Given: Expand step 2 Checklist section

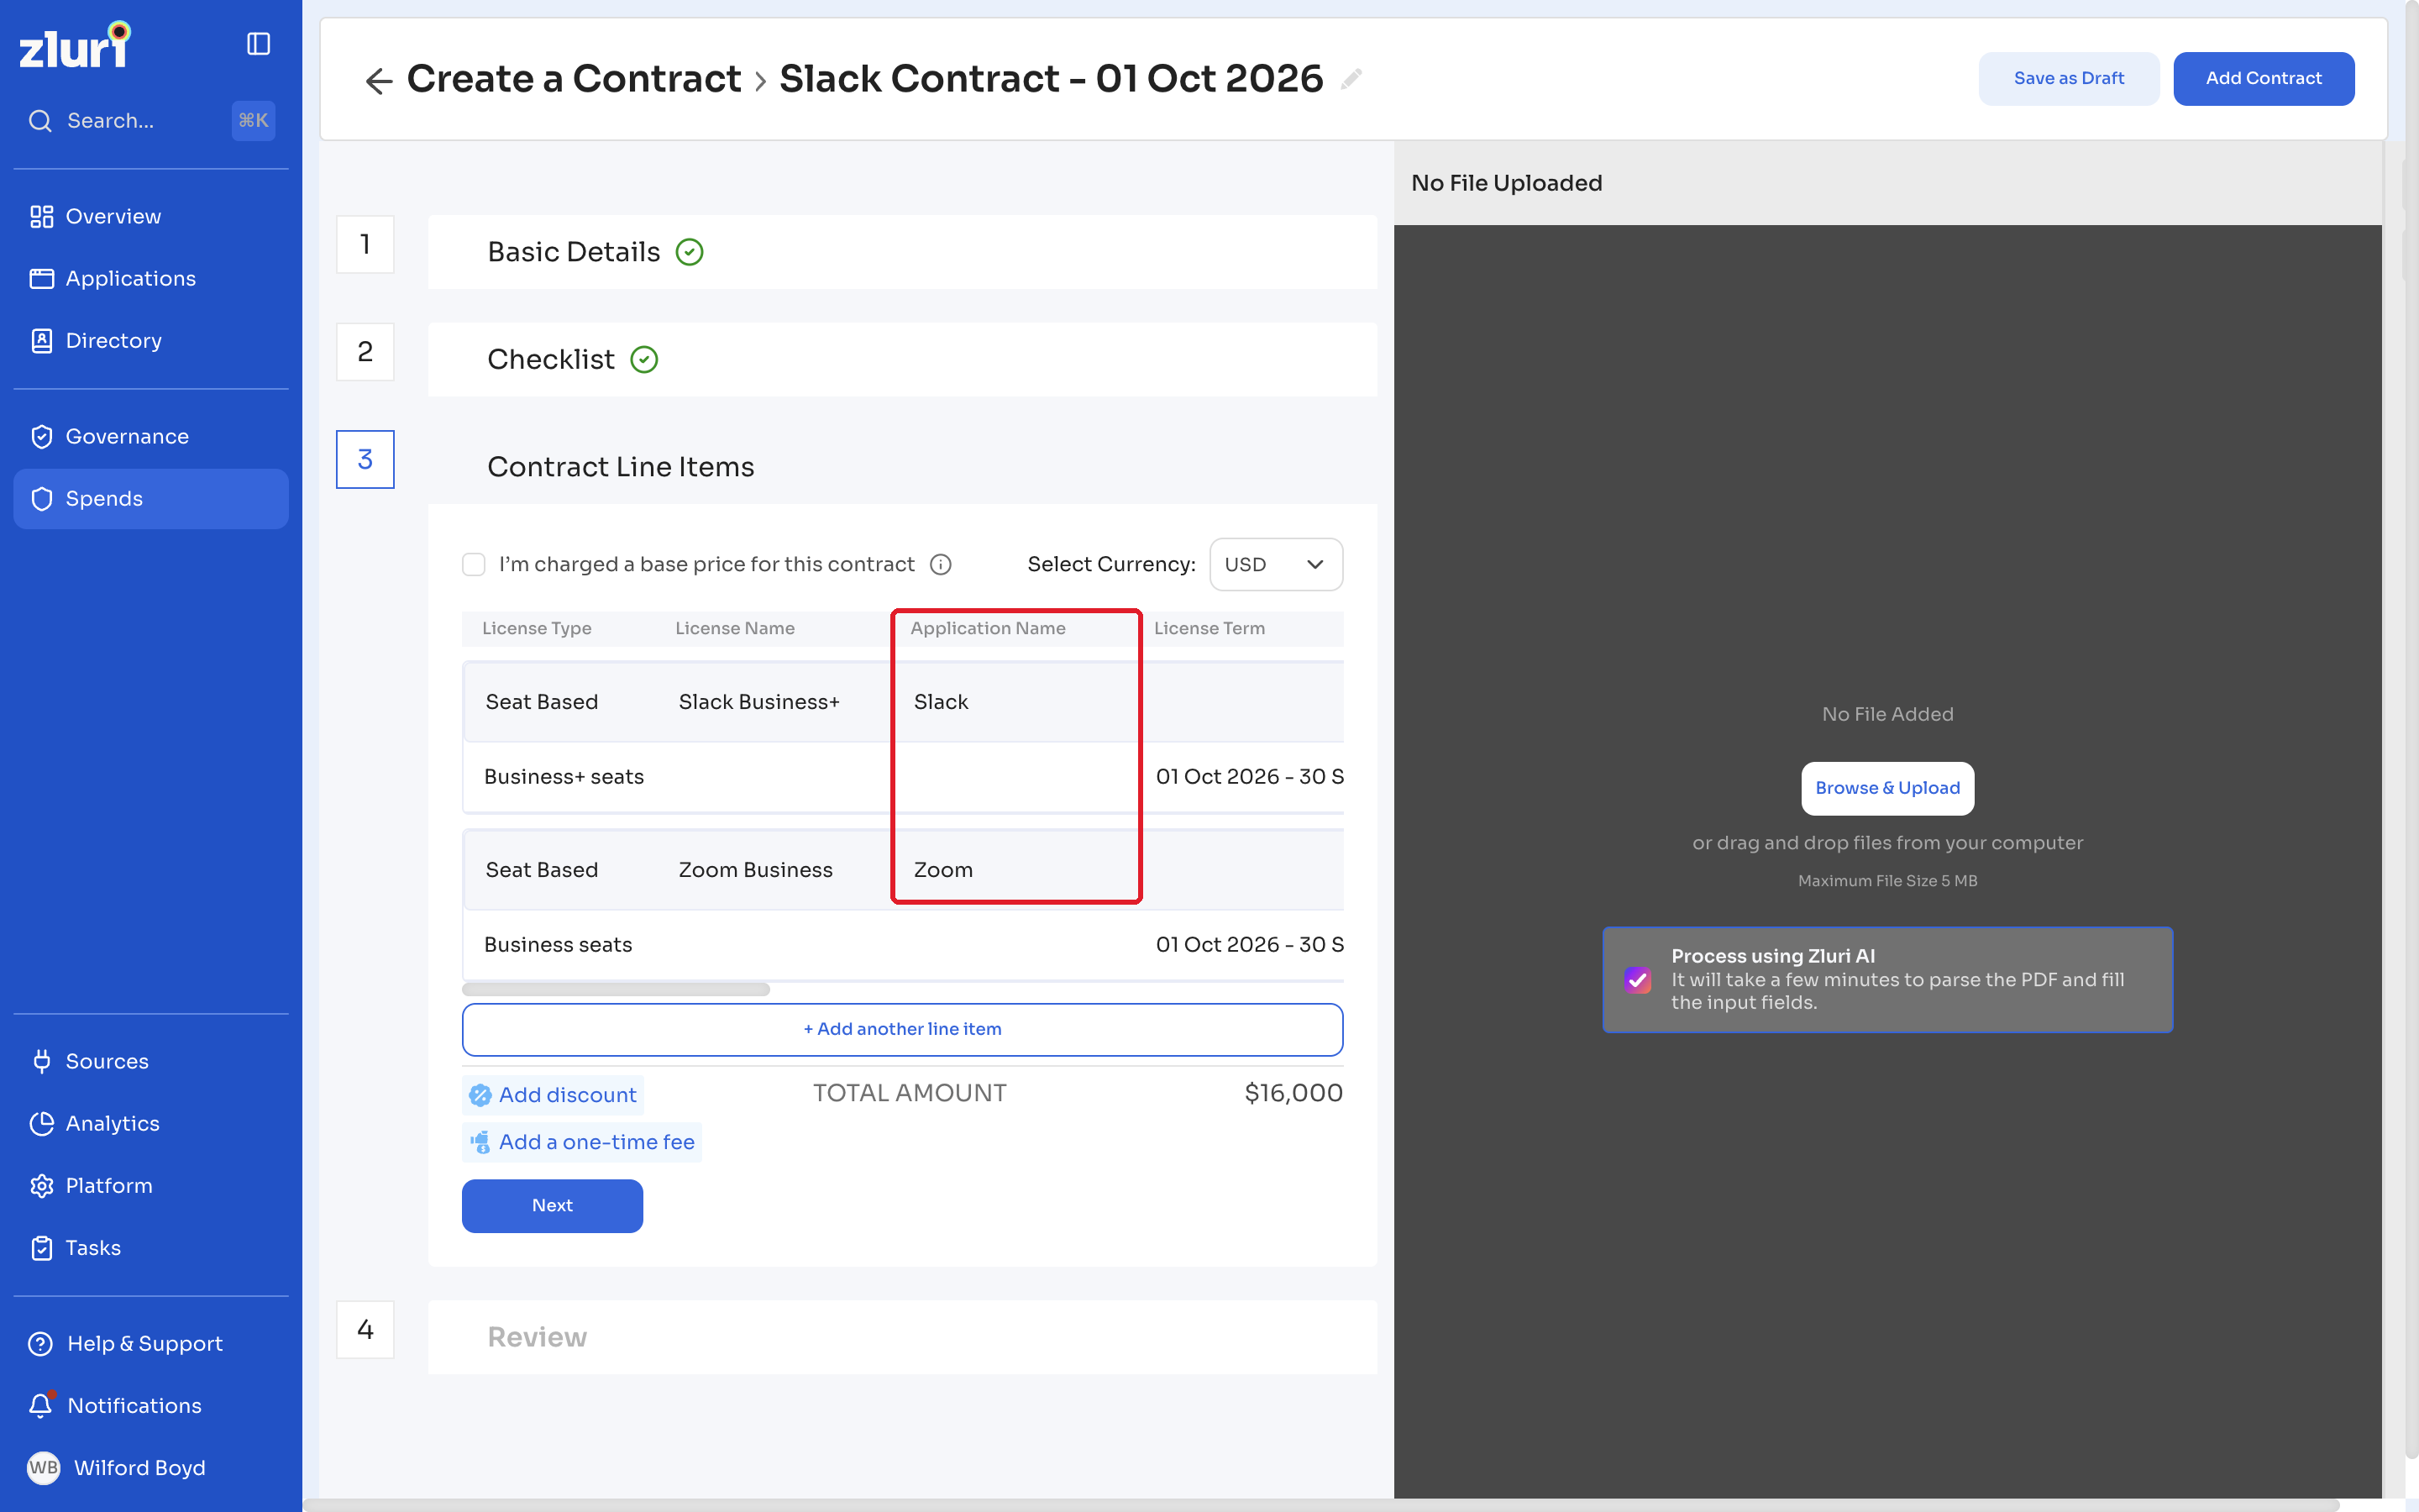Looking at the screenshot, I should pyautogui.click(x=901, y=360).
